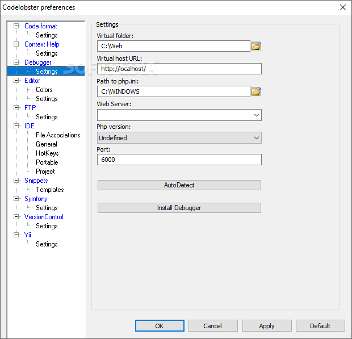Open Colors under Editor
This screenshot has height=339, width=352.
click(44, 90)
